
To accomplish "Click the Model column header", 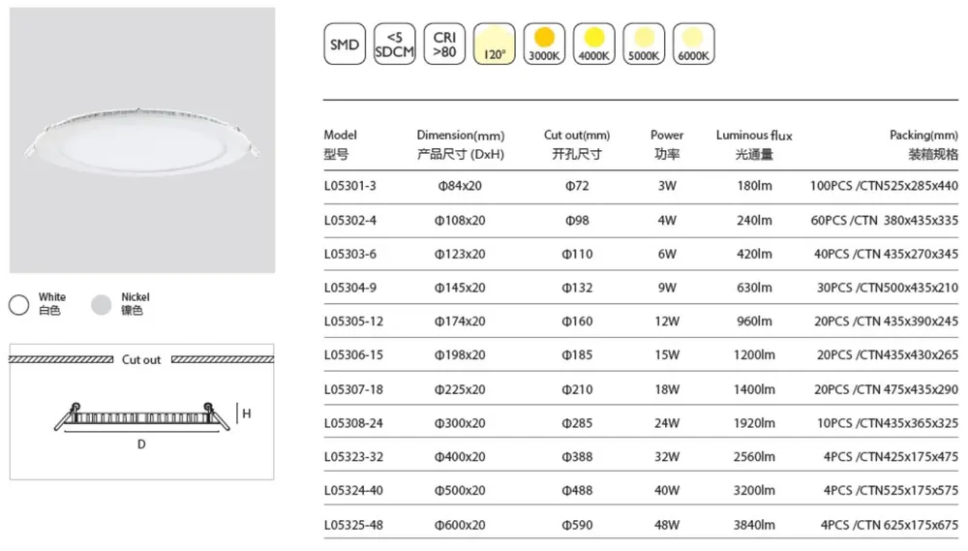I will click(340, 144).
